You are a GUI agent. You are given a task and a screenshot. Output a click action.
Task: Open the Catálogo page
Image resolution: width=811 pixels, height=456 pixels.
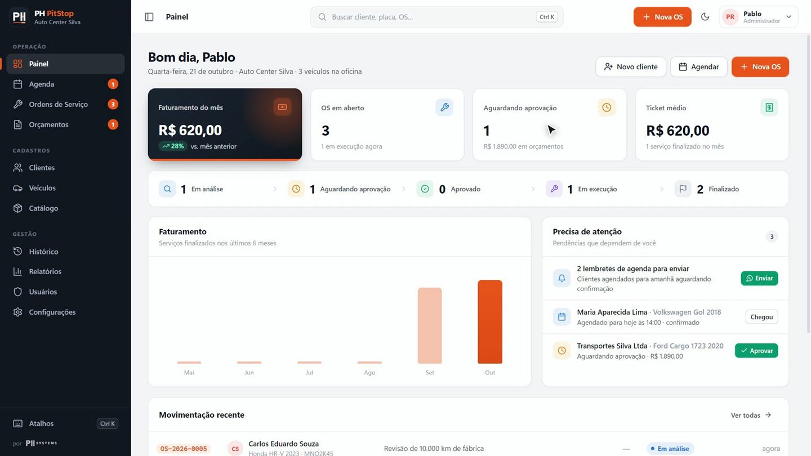click(65, 208)
